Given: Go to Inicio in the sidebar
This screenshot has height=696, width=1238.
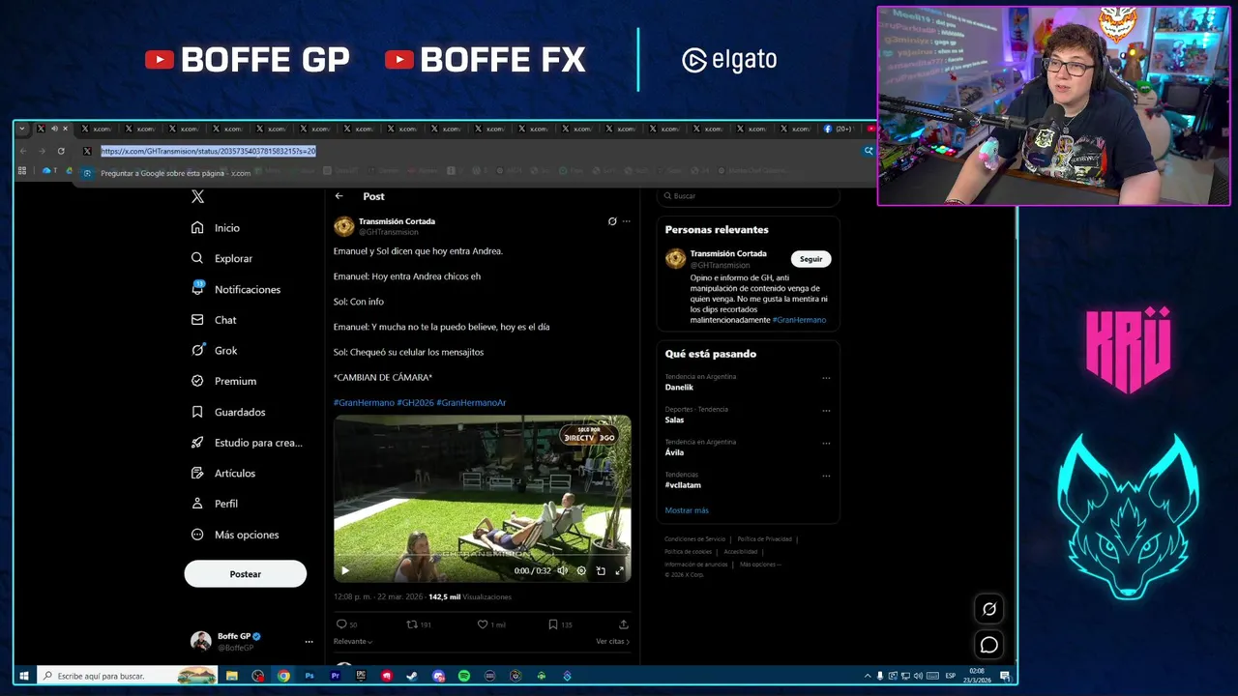Looking at the screenshot, I should point(216,228).
